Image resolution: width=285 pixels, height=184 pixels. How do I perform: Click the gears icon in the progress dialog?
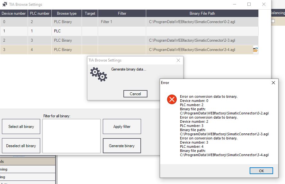(x=99, y=74)
